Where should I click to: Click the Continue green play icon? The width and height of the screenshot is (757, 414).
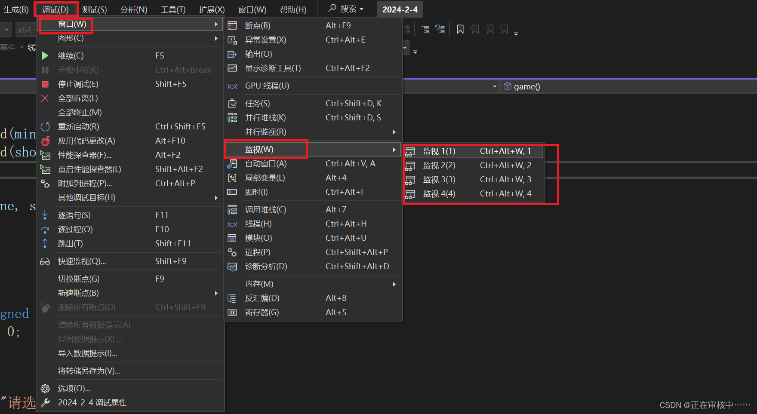point(45,55)
